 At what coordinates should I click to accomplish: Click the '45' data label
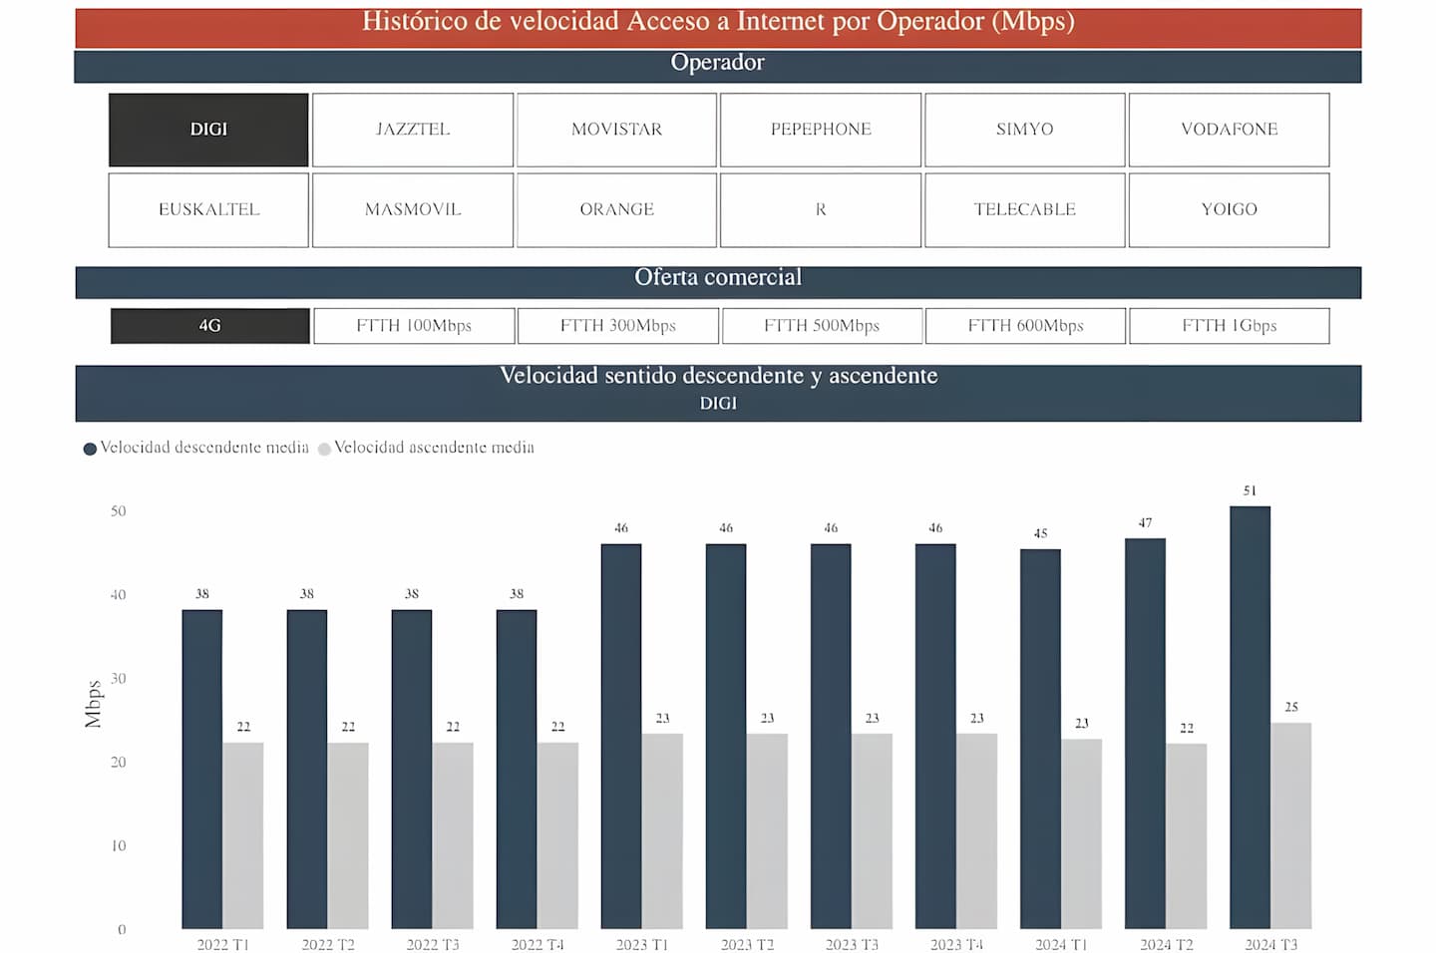1040,533
